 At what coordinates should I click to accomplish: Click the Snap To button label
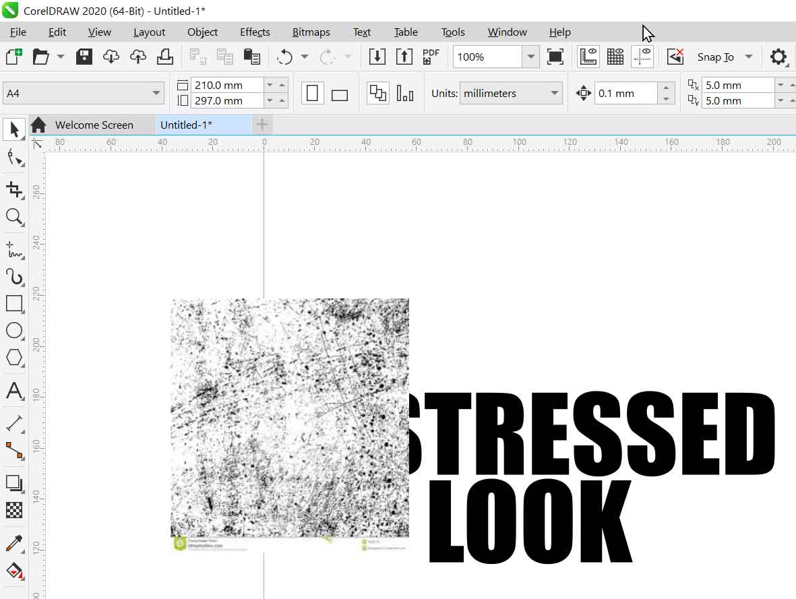pos(715,57)
